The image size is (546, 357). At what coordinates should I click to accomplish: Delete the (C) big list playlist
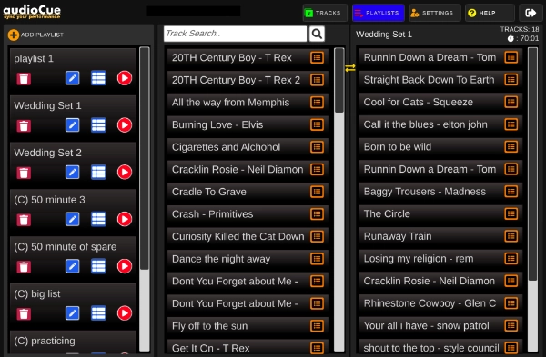click(24, 313)
